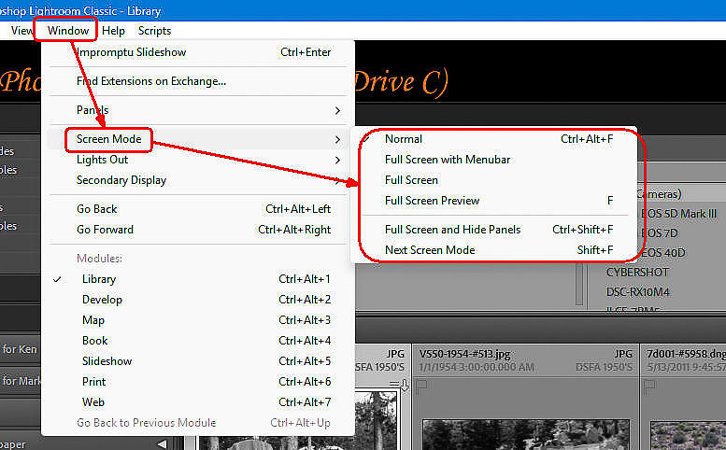Switch to the Map module

pyautogui.click(x=198, y=320)
